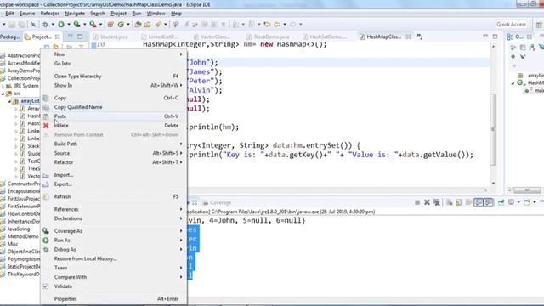
Task: Click the Back navigation yellow arrow icon
Action: [x=277, y=25]
